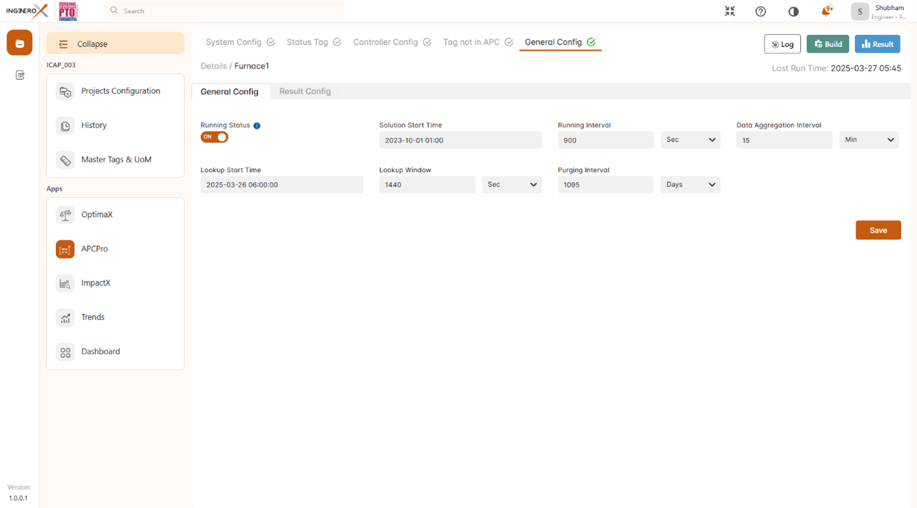
Task: Open the Lookup Window unit dropdown
Action: coord(511,185)
